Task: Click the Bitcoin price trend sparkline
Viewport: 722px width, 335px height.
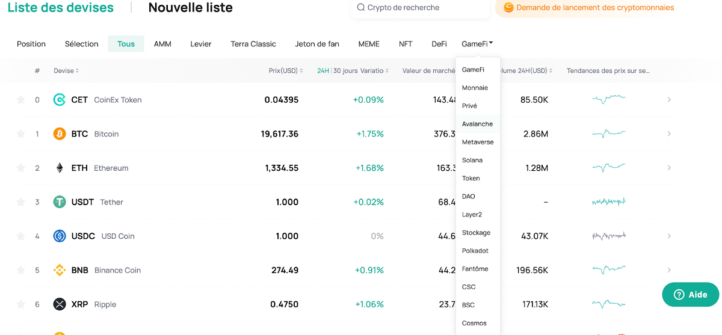Action: (x=609, y=134)
